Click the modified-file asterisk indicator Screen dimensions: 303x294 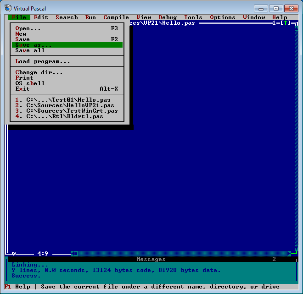coord(14,253)
